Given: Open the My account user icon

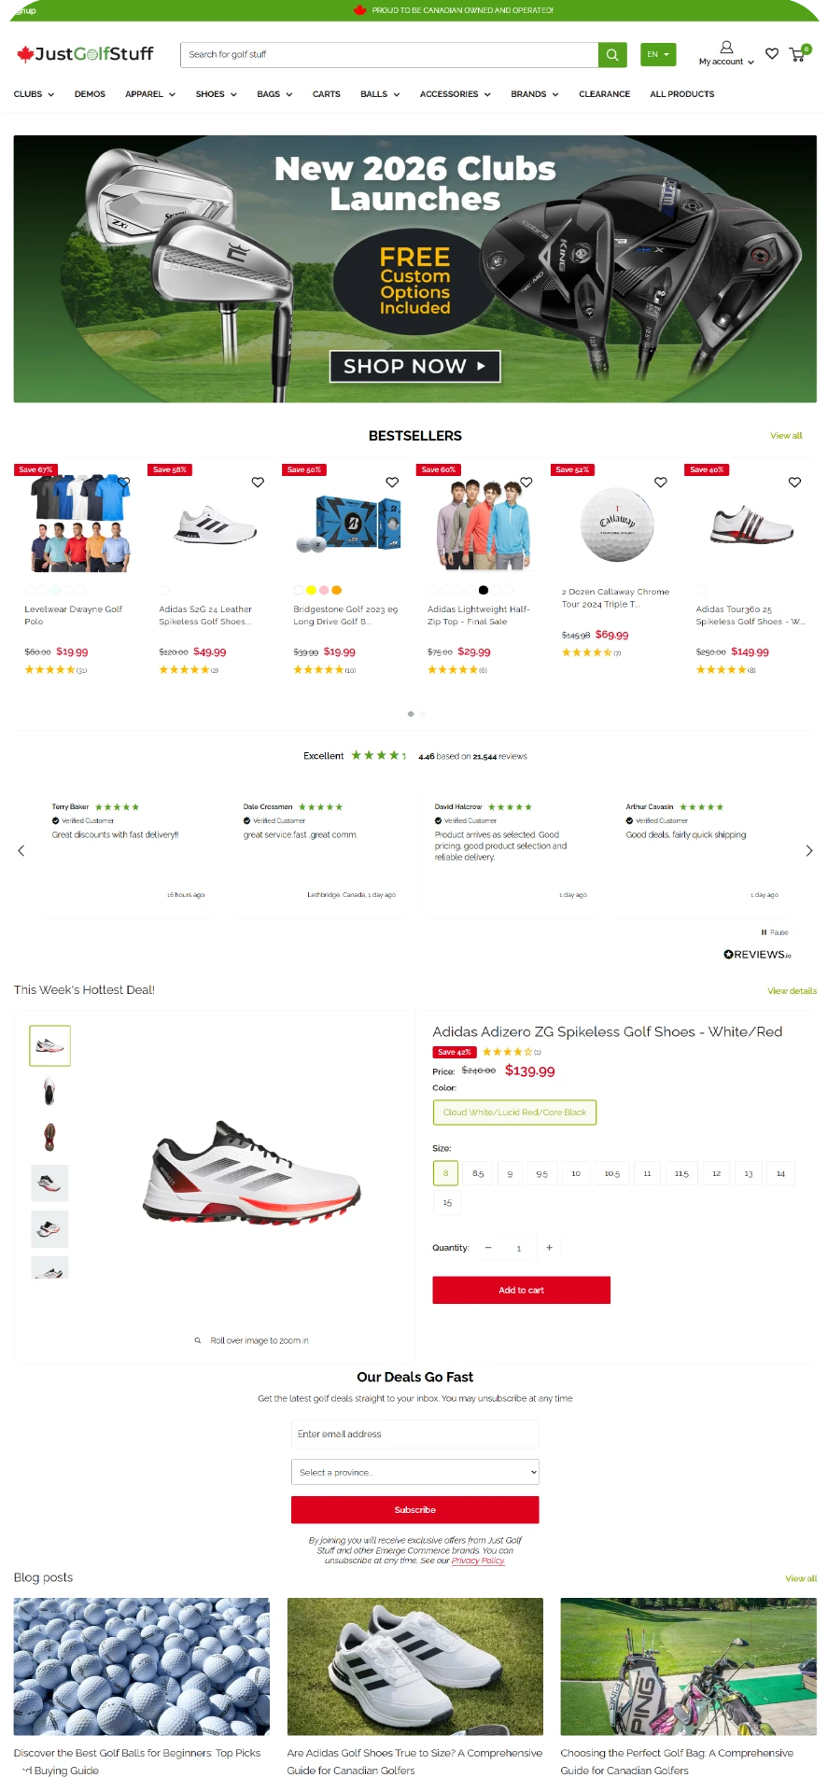Looking at the screenshot, I should coord(726,47).
